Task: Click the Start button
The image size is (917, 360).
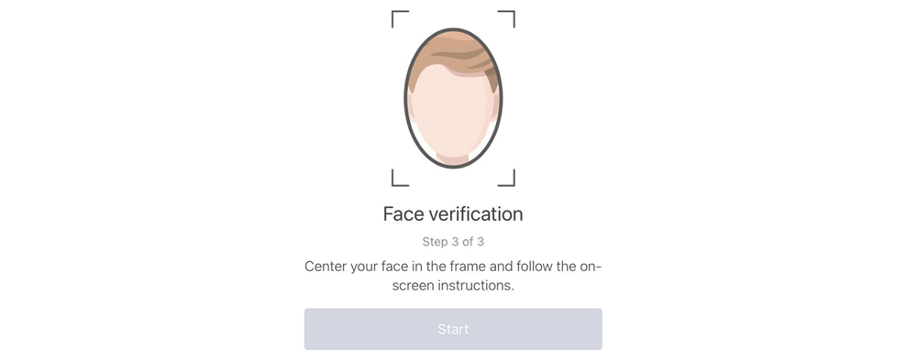Action: pyautogui.click(x=453, y=329)
